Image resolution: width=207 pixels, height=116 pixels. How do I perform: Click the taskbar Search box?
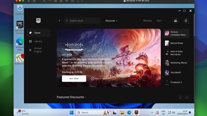[93, 112]
